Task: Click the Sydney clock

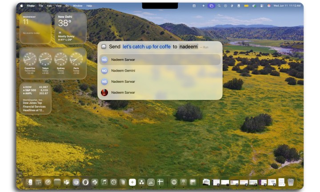Action: 60,59
